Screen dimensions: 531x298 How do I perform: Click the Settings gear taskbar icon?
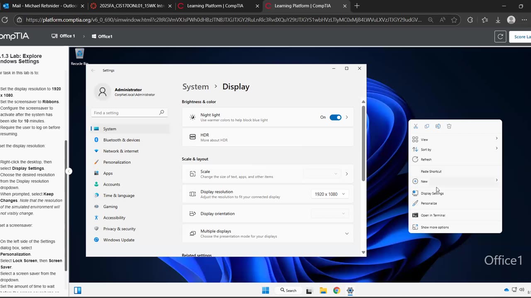point(350,291)
